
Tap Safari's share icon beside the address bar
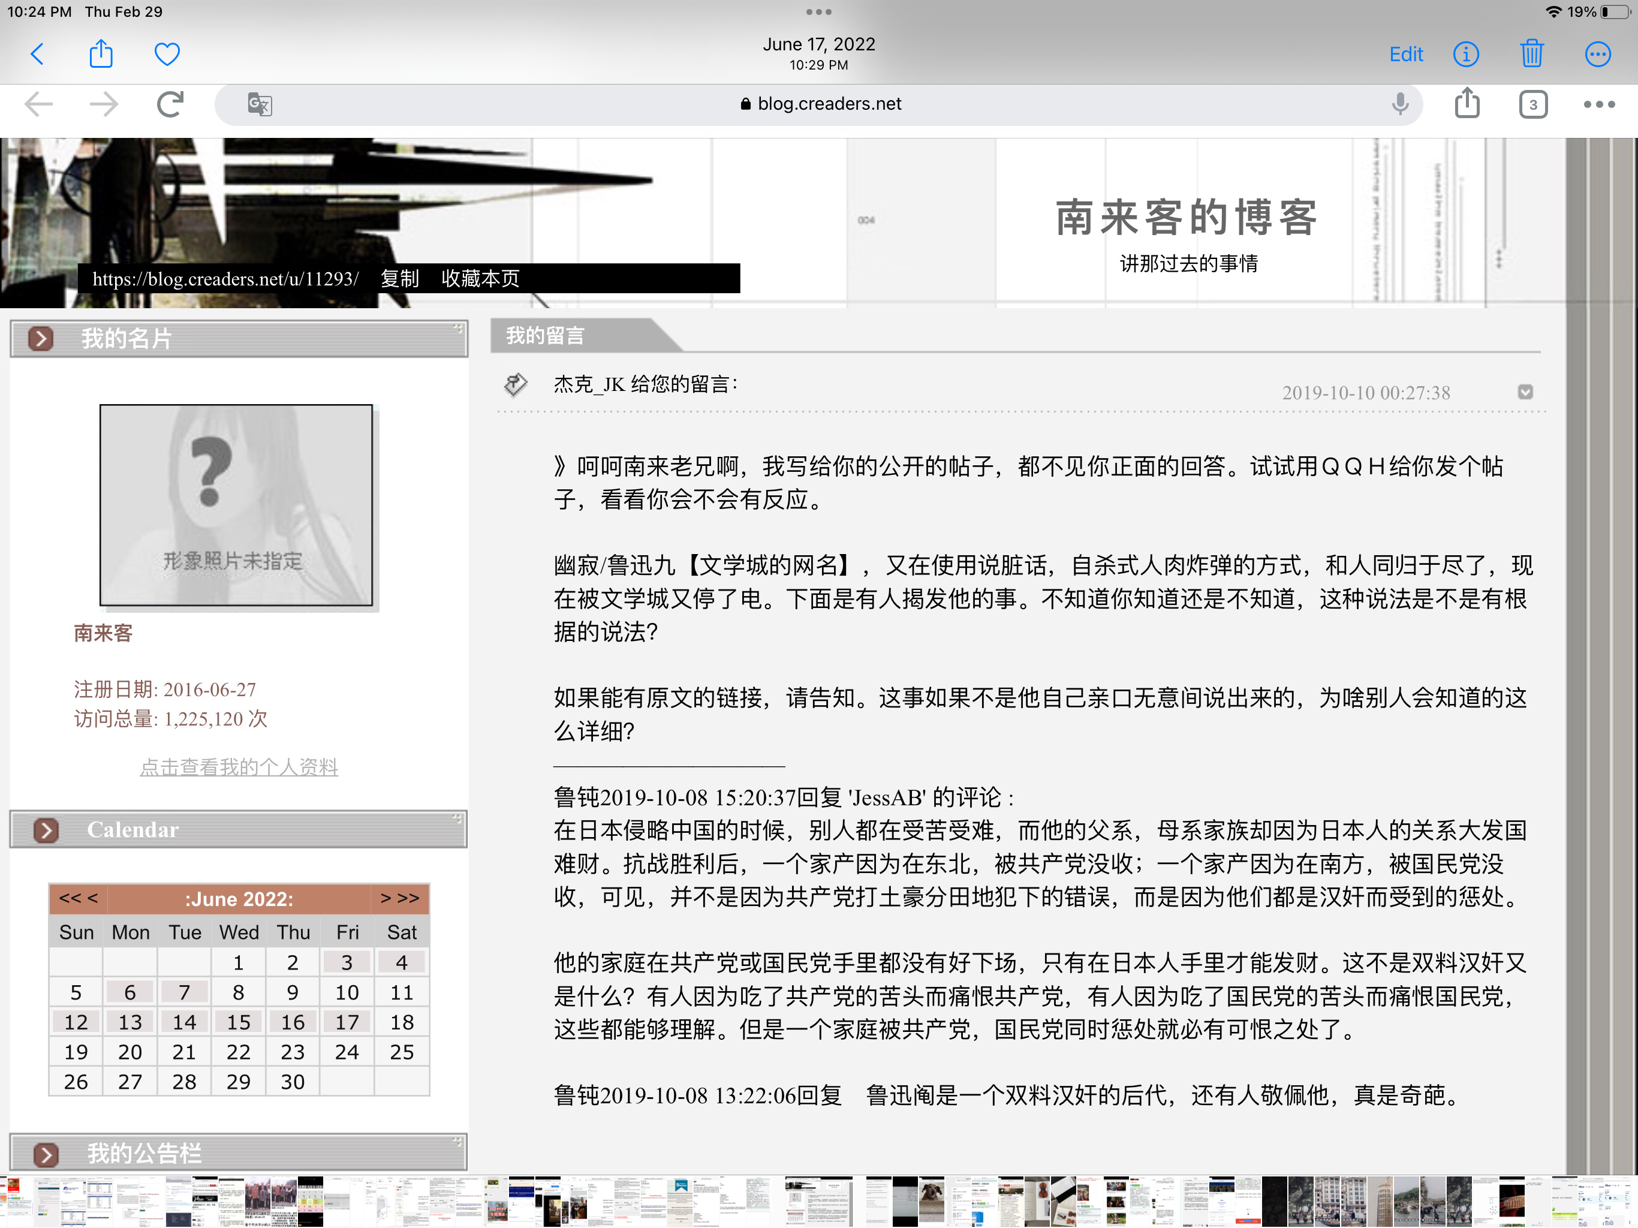click(1467, 104)
